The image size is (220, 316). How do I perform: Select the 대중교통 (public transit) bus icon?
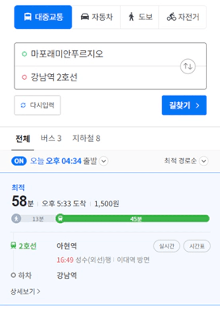coord(28,17)
